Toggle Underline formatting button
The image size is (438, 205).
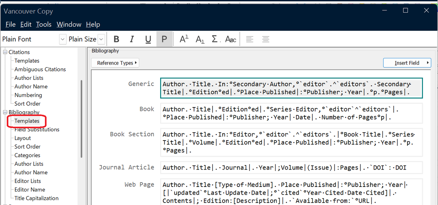[148, 39]
